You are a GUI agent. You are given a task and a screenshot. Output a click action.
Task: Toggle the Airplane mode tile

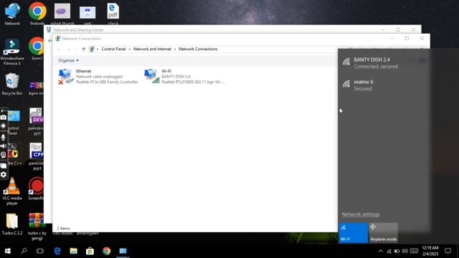coord(383,233)
